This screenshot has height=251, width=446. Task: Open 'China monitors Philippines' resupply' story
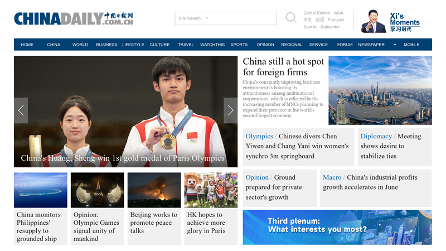coord(38,226)
